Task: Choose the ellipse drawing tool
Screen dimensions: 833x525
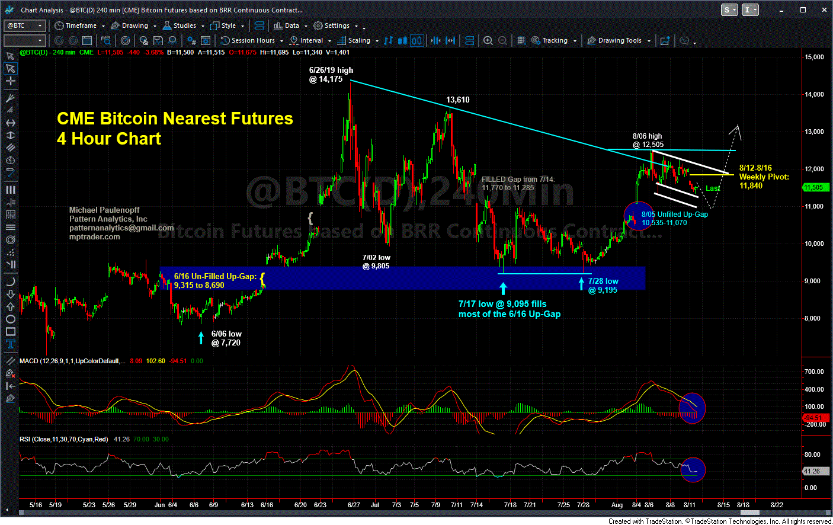Action: tap(10, 319)
